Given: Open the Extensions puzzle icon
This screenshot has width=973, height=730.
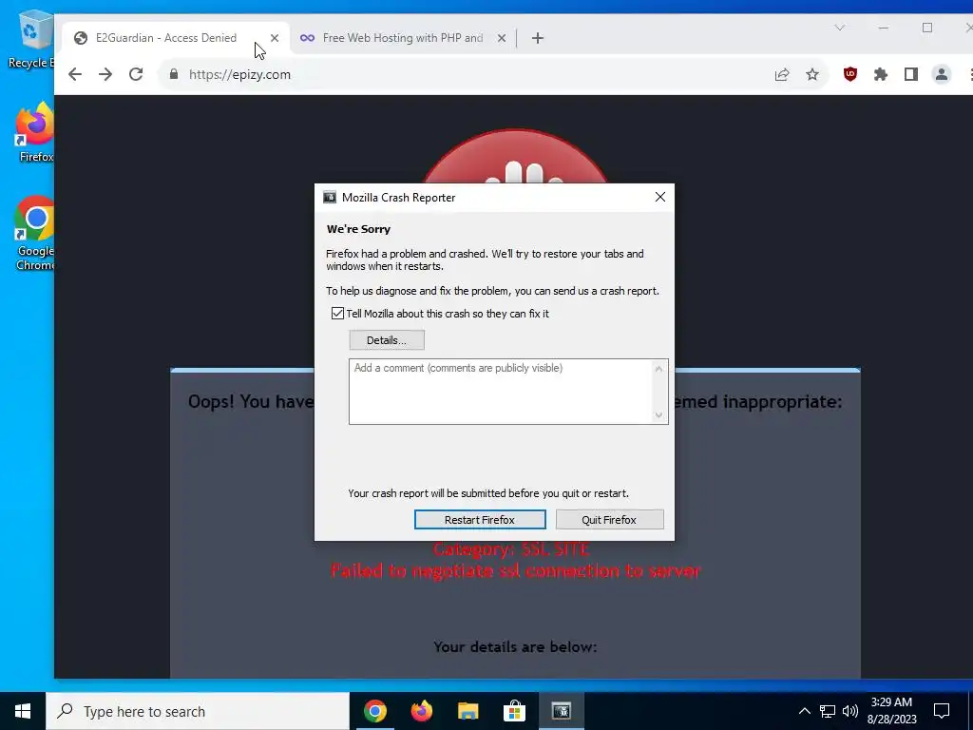Looking at the screenshot, I should click(881, 74).
